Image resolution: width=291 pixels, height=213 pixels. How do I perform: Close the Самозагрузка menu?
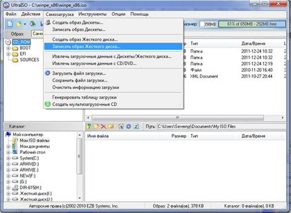click(60, 14)
